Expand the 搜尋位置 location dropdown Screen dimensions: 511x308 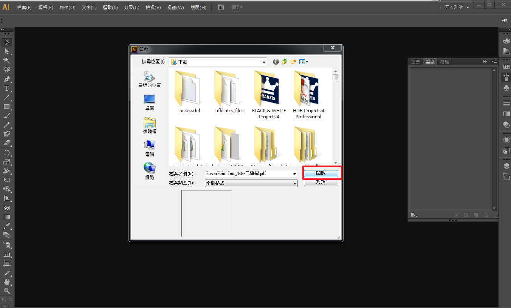pyautogui.click(x=264, y=62)
